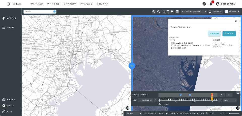Select the AVNIR-2 | ALOS scene row

[202, 46]
